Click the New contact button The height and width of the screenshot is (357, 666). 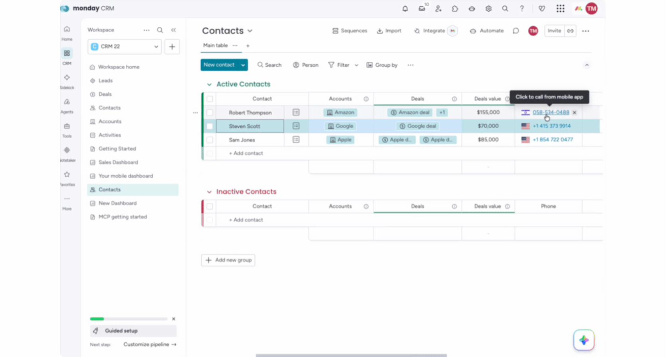[x=219, y=65]
